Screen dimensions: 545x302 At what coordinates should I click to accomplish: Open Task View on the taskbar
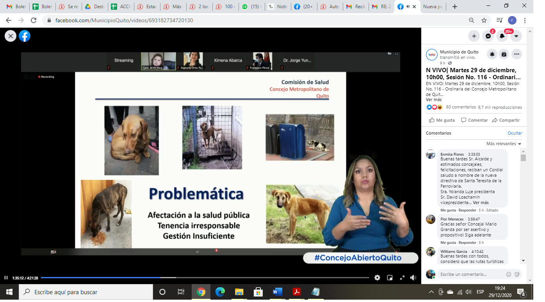[181, 292]
